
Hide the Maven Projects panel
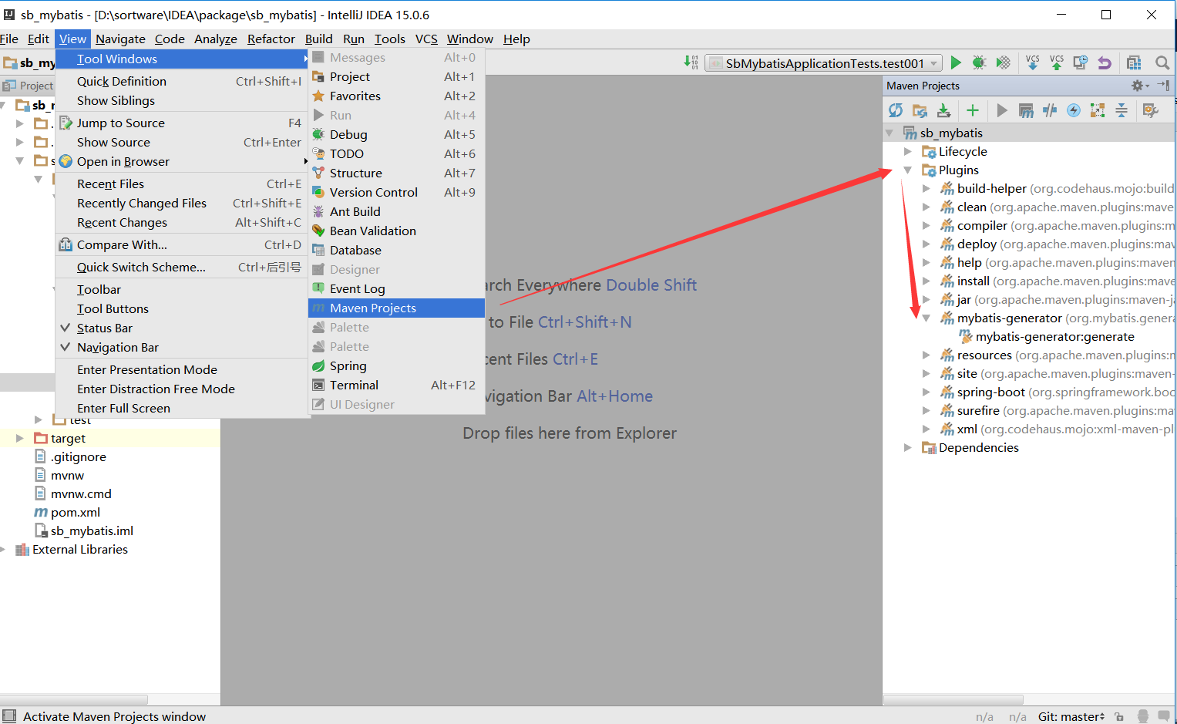coord(1164,86)
